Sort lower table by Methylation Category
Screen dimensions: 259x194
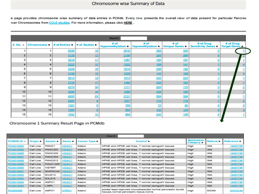coord(196,141)
